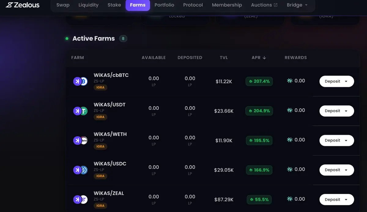Click the rewards token icon in WiKAS/USDC row

coord(290,170)
